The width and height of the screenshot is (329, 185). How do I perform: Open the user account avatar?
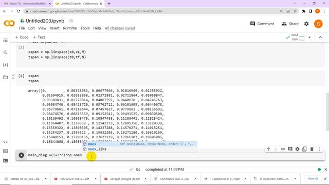pyautogui.click(x=318, y=24)
